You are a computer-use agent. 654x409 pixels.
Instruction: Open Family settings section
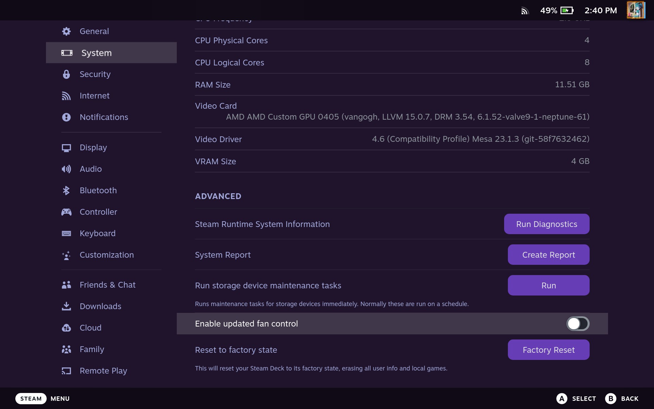click(x=111, y=349)
